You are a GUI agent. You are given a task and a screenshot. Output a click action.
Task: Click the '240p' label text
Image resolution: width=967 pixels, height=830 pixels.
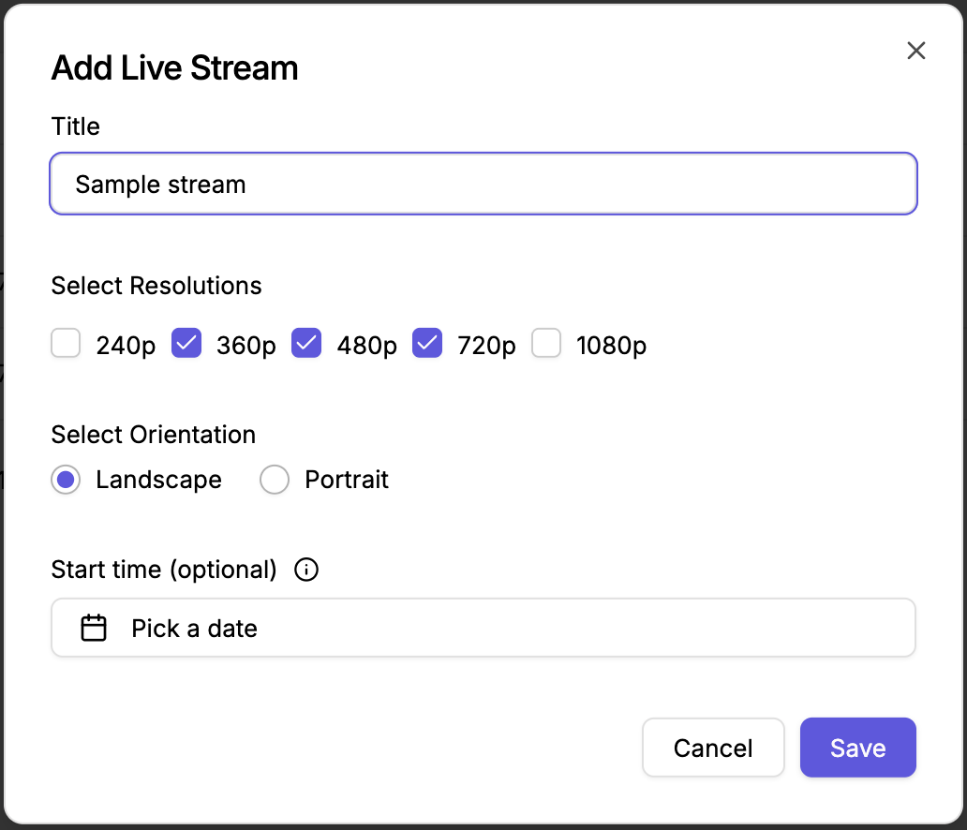point(126,346)
